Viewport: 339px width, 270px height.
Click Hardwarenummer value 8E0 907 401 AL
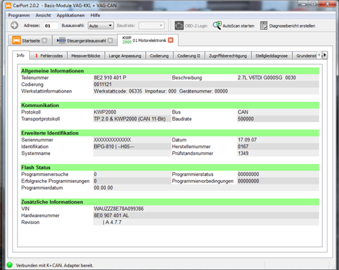[111, 215]
